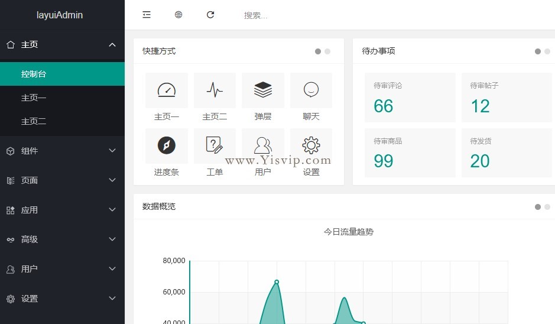Open the globe website icon in header

point(178,15)
